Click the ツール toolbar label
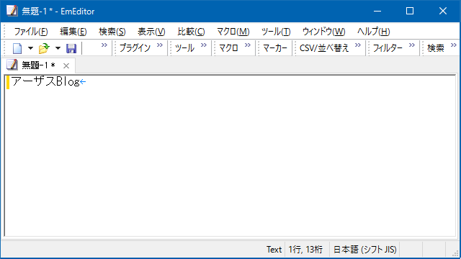The width and height of the screenshot is (461, 259). [x=184, y=48]
